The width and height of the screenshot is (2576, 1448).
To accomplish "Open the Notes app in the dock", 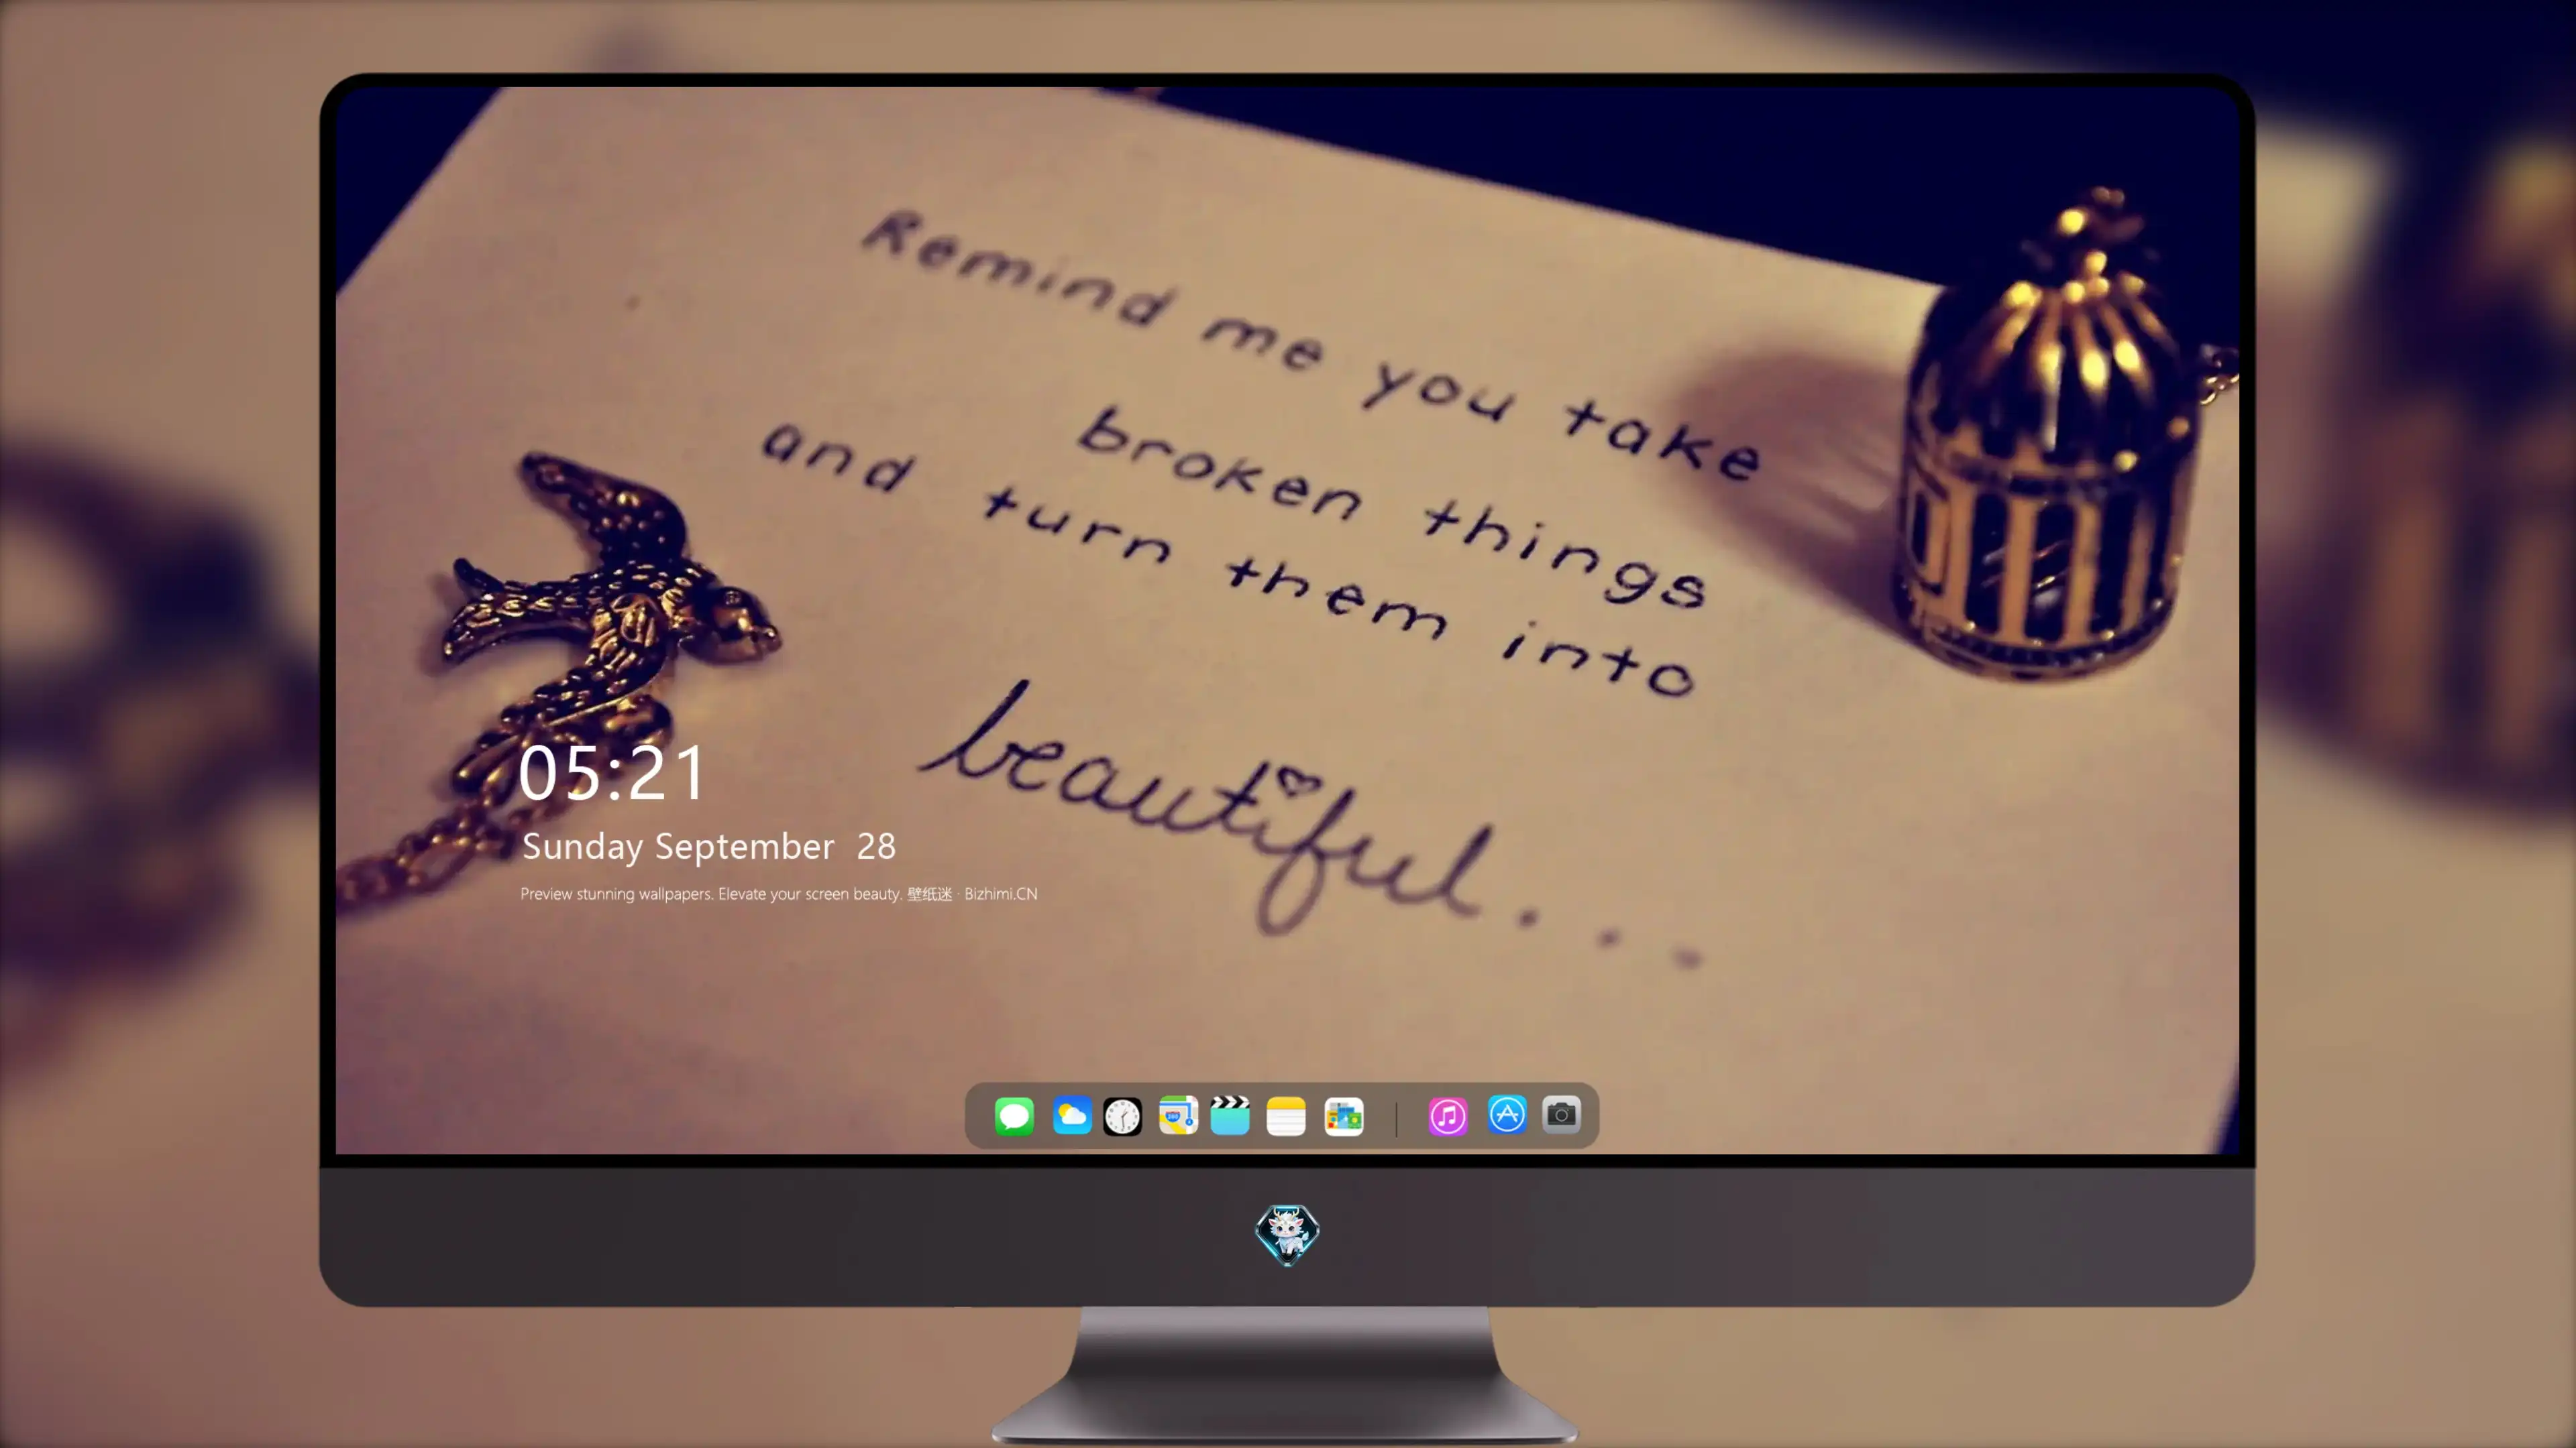I will (x=1286, y=1115).
